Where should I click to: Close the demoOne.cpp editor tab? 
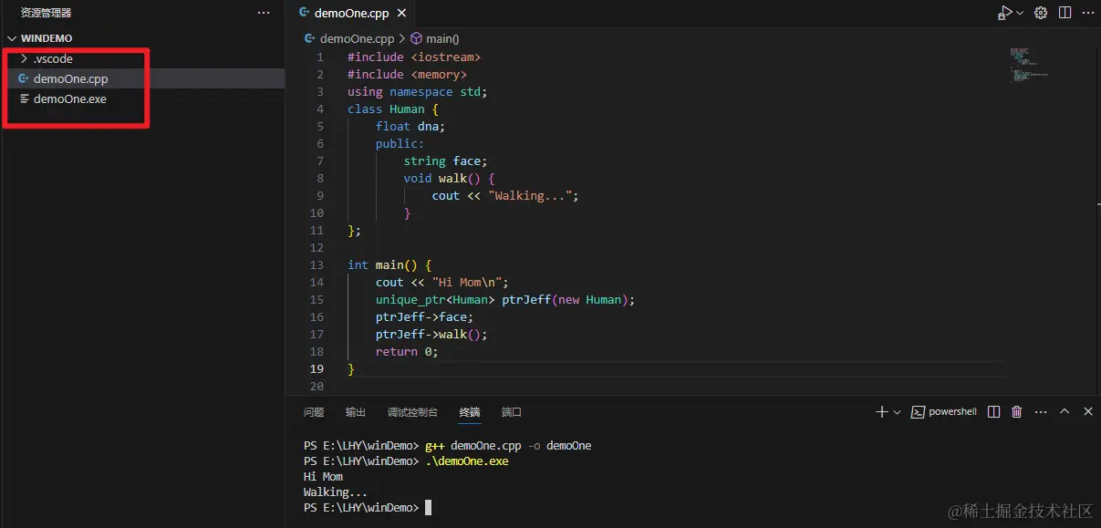pyautogui.click(x=401, y=14)
